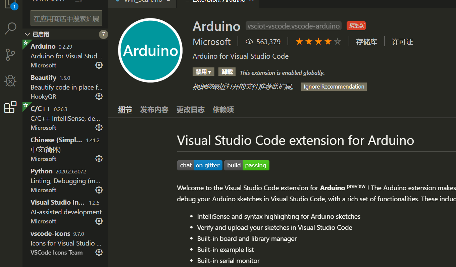Open the 存储库 (Repository) link
456x267 pixels.
coord(366,41)
